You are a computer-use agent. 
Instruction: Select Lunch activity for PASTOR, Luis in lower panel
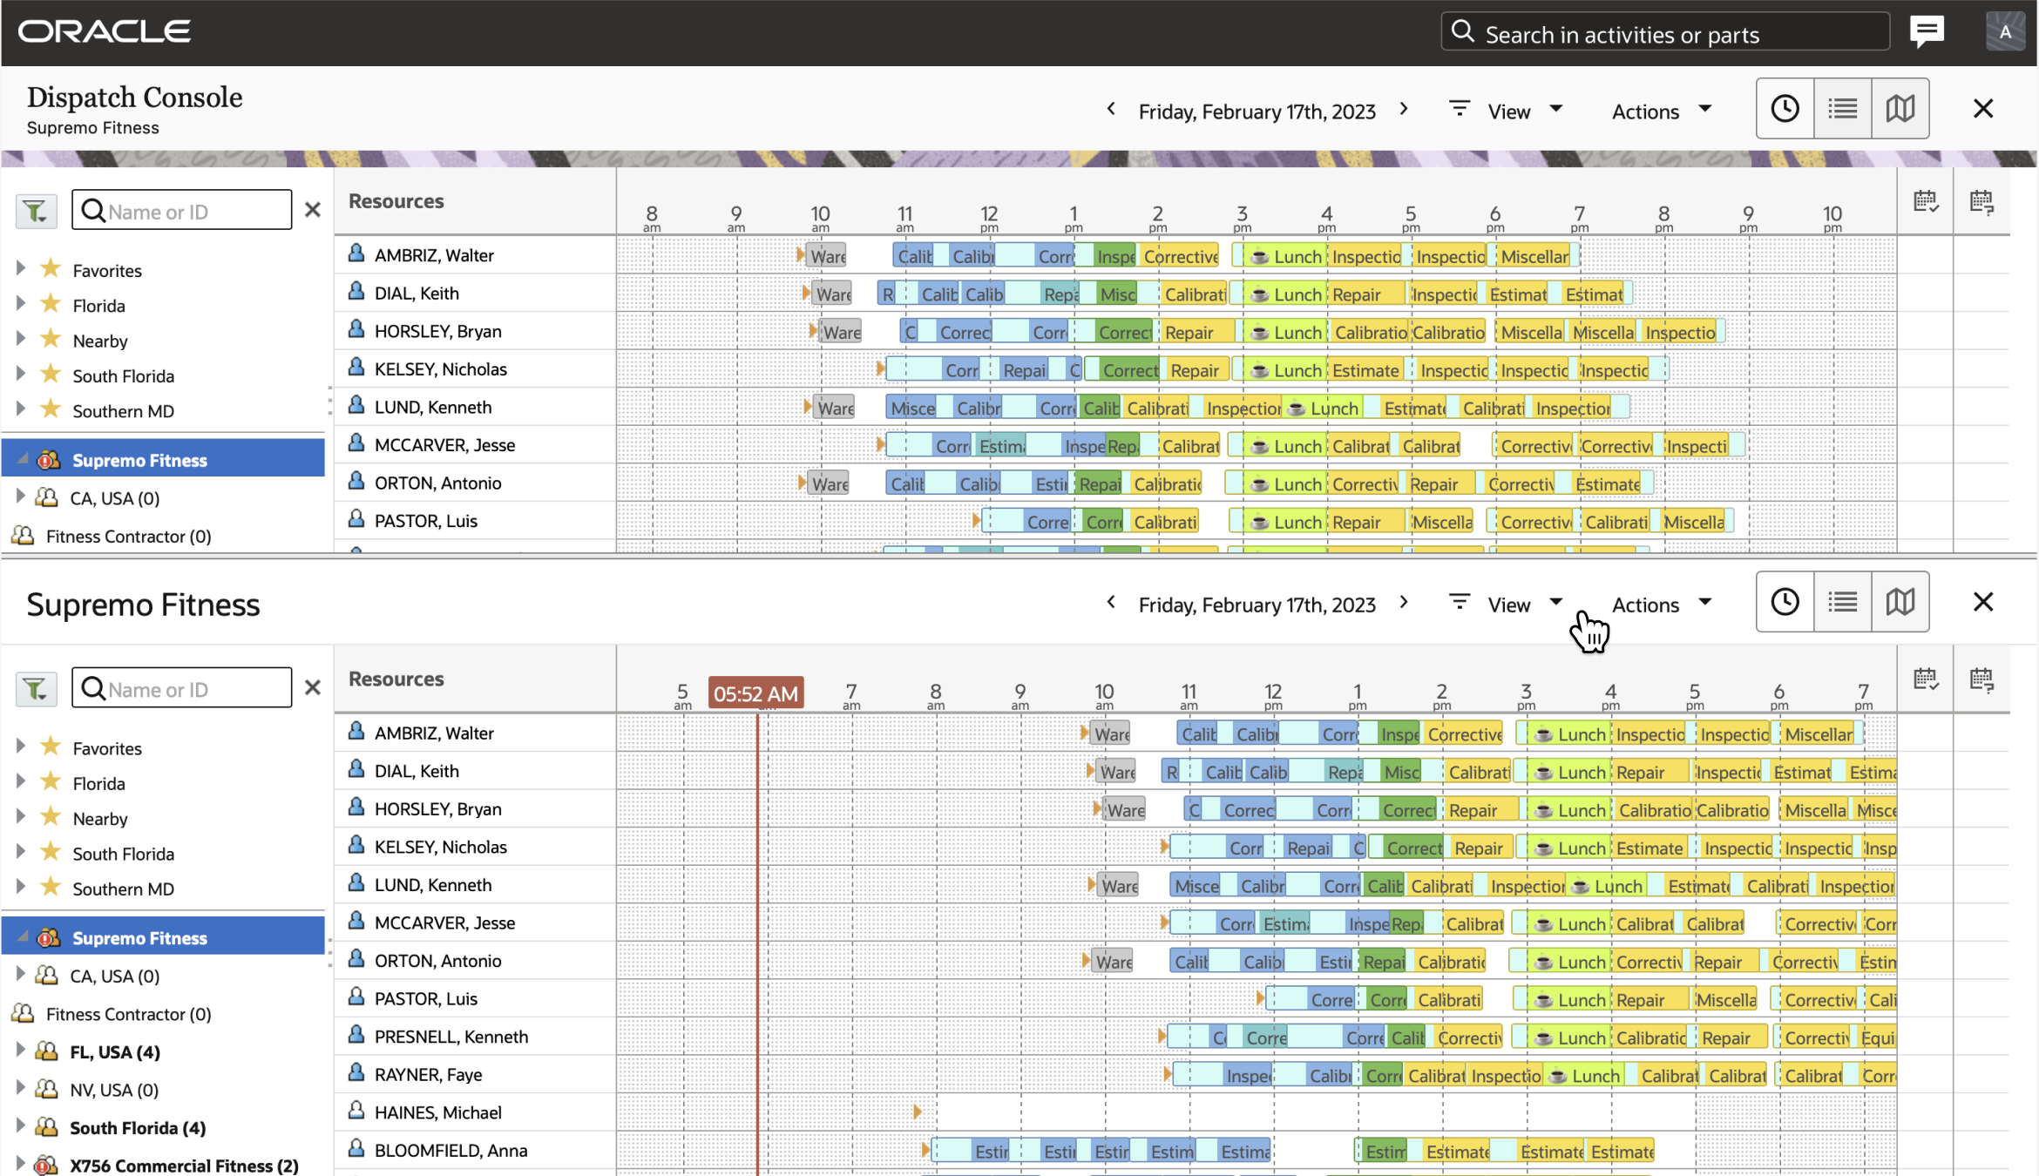click(1568, 1000)
